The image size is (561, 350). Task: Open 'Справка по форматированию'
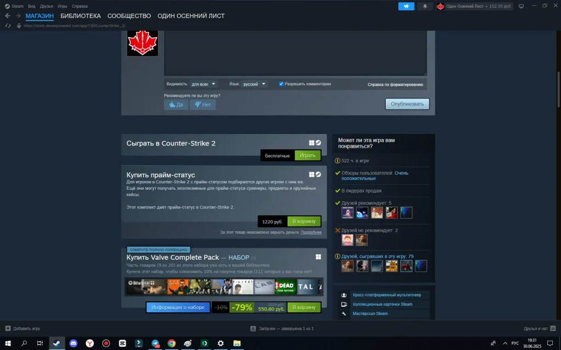tap(396, 85)
